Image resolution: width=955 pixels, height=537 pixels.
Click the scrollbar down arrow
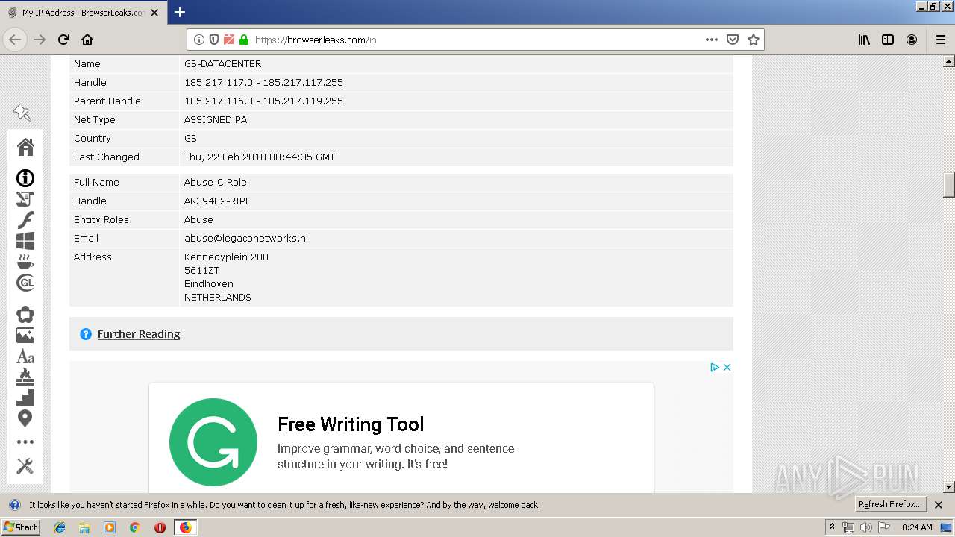point(949,487)
